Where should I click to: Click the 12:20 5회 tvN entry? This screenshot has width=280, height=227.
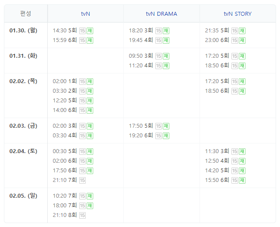(65, 101)
